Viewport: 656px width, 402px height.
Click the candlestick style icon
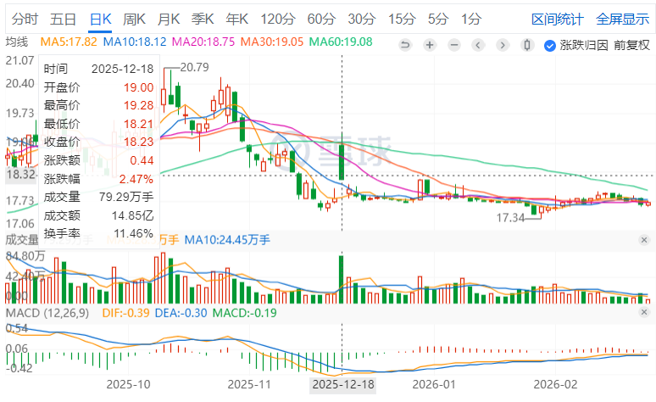click(527, 44)
